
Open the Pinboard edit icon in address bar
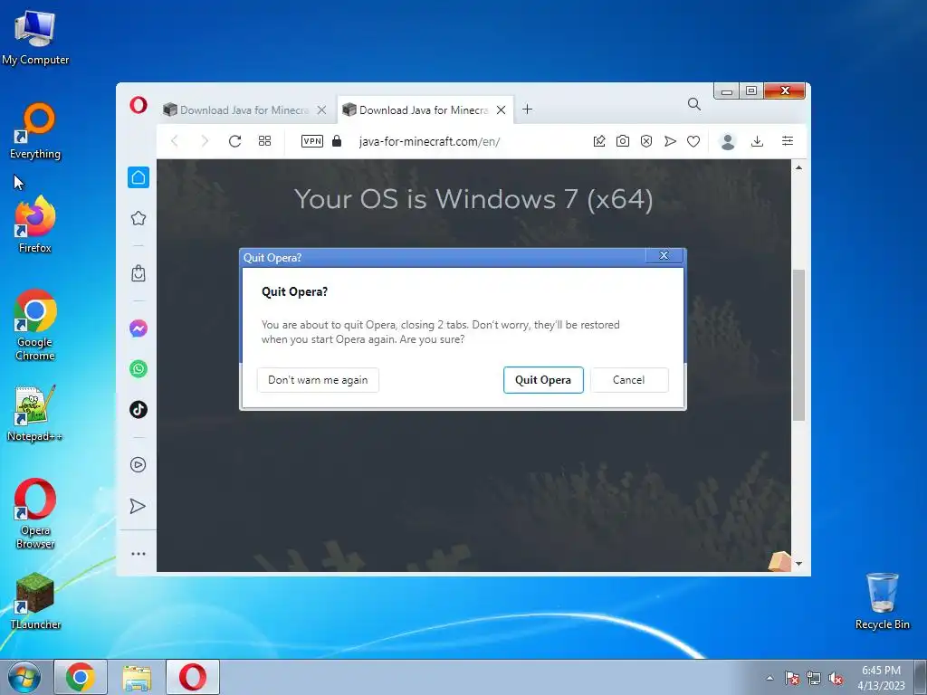click(599, 141)
